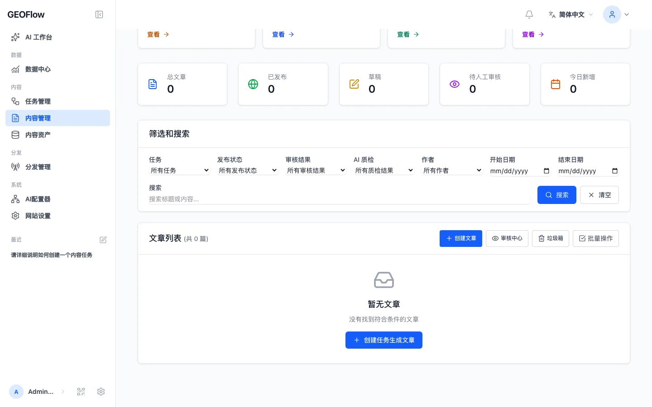
Task: Open 任务管理 in sidebar
Action: point(58,101)
